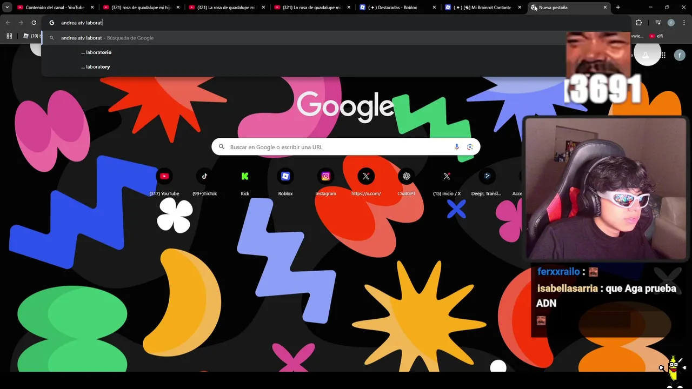Image resolution: width=692 pixels, height=389 pixels.
Task: Open the Chrome profile avatar in toolbar
Action: 671,23
